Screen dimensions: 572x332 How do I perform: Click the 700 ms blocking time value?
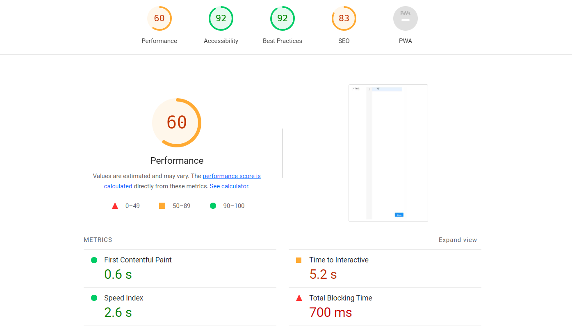[x=330, y=312]
